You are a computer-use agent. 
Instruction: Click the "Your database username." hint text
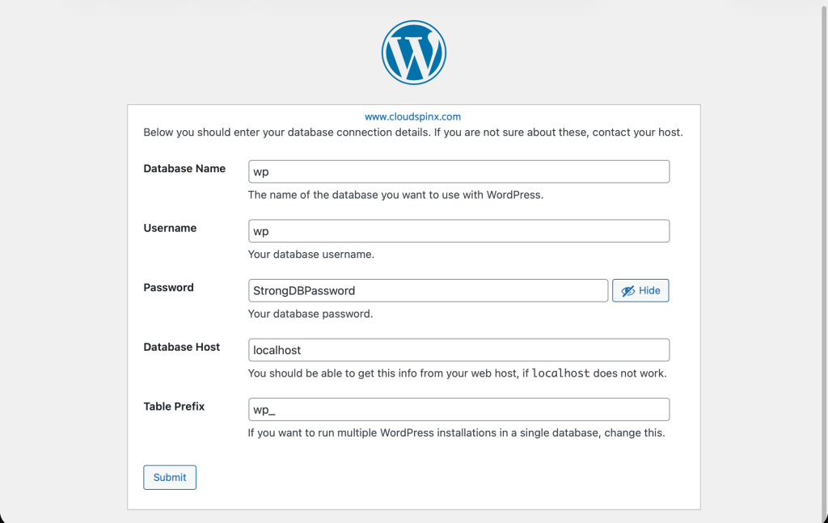[310, 255]
